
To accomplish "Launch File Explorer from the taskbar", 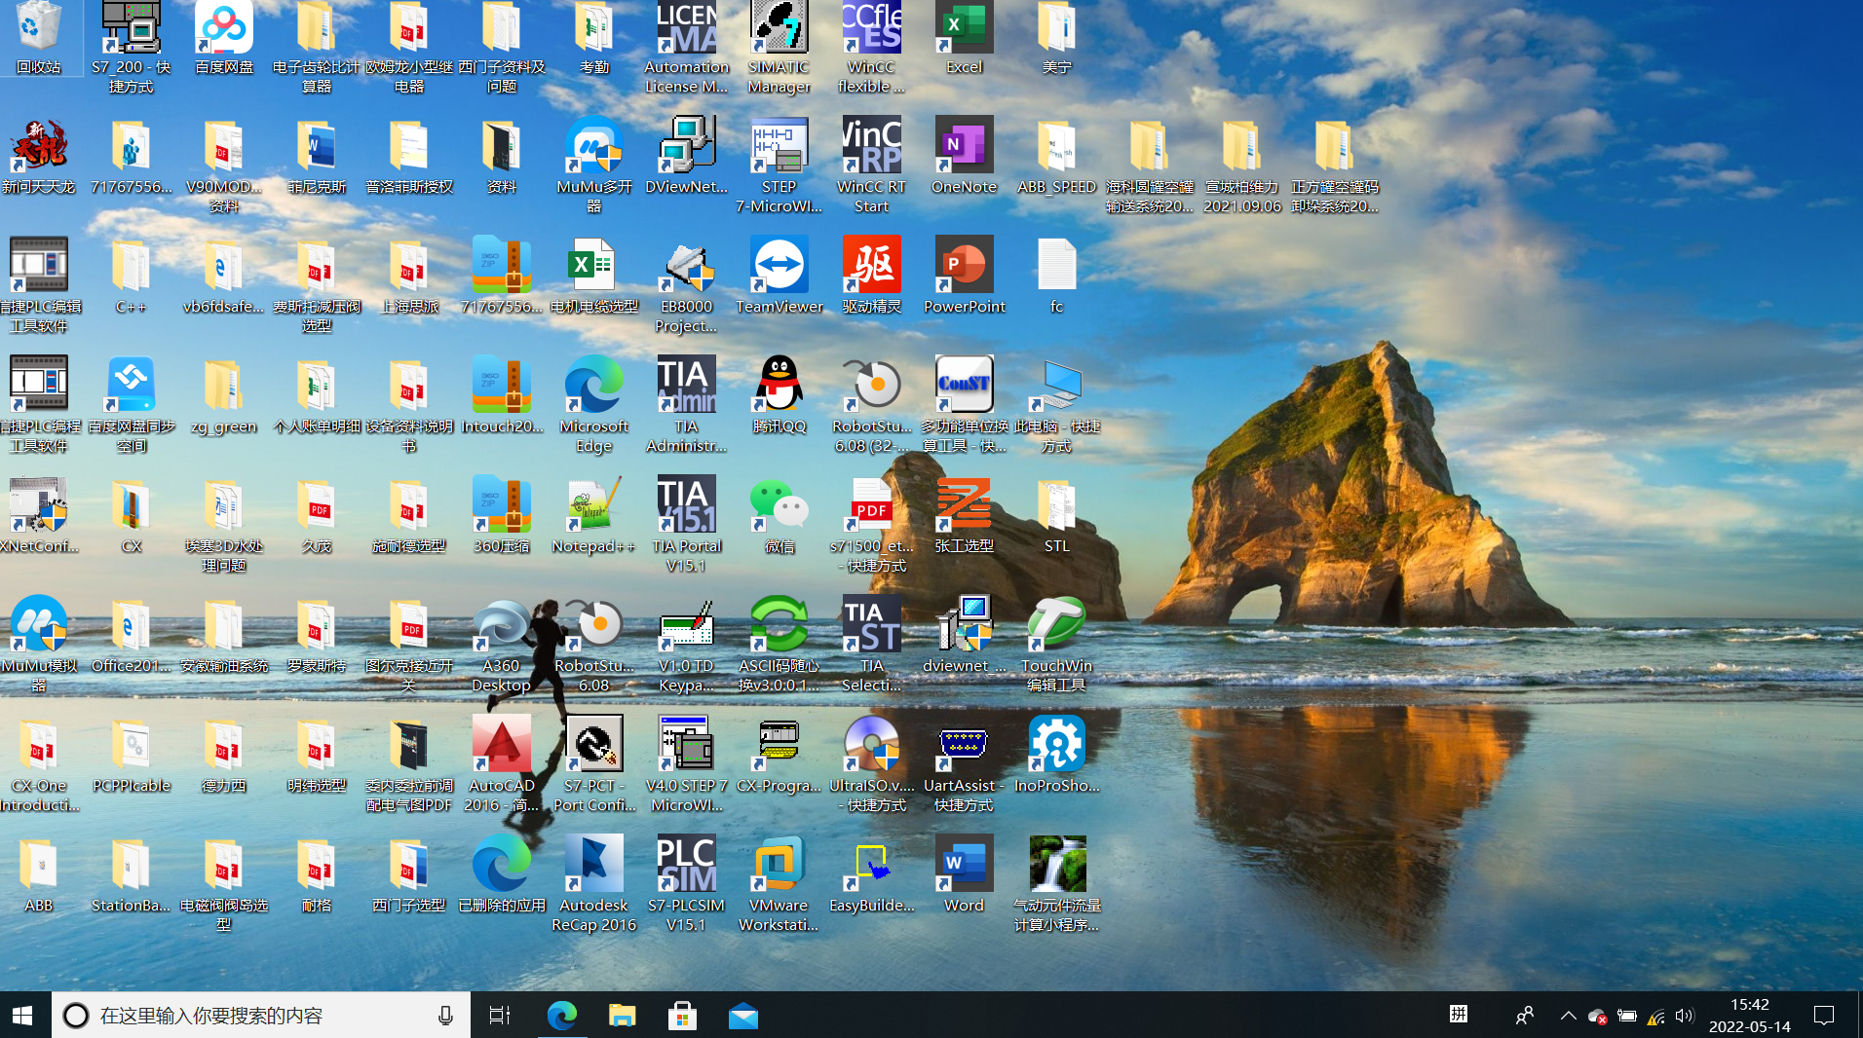I will coord(622,1016).
